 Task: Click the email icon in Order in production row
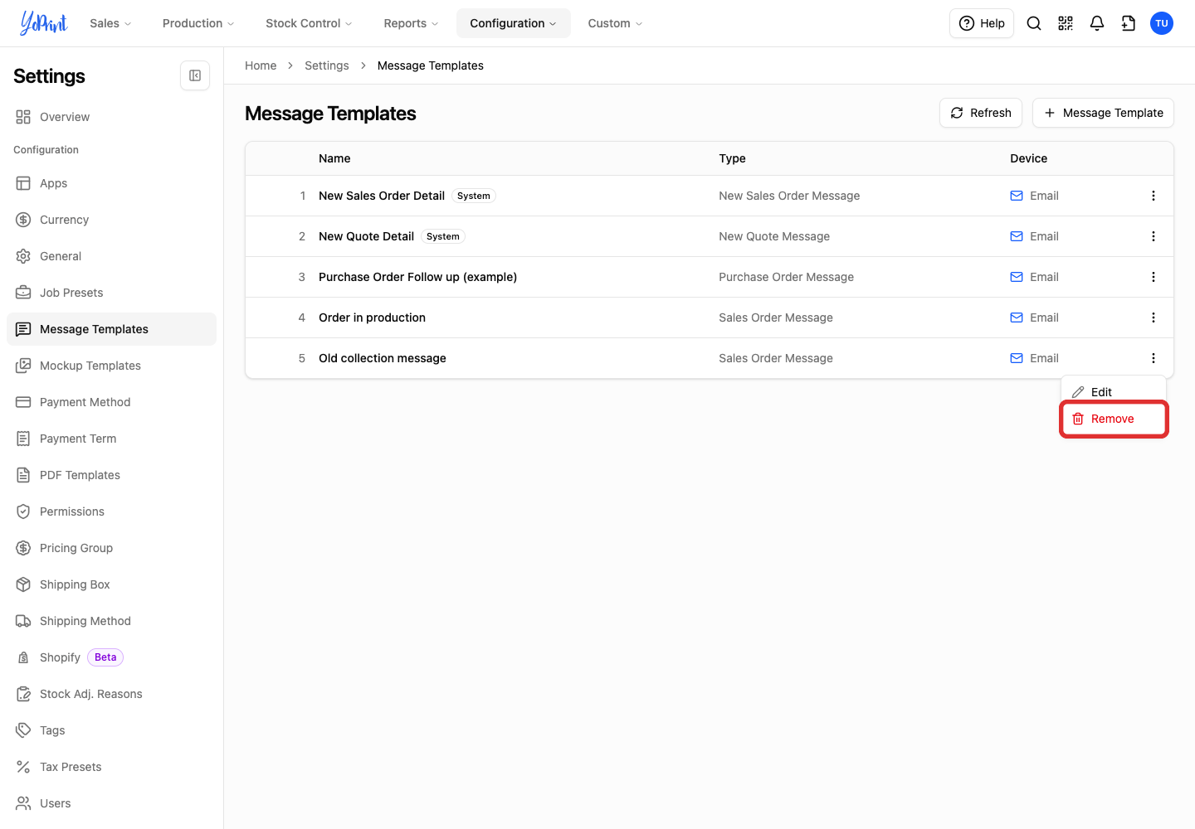[1017, 318]
